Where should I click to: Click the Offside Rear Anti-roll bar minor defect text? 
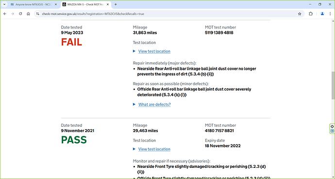point(194,92)
